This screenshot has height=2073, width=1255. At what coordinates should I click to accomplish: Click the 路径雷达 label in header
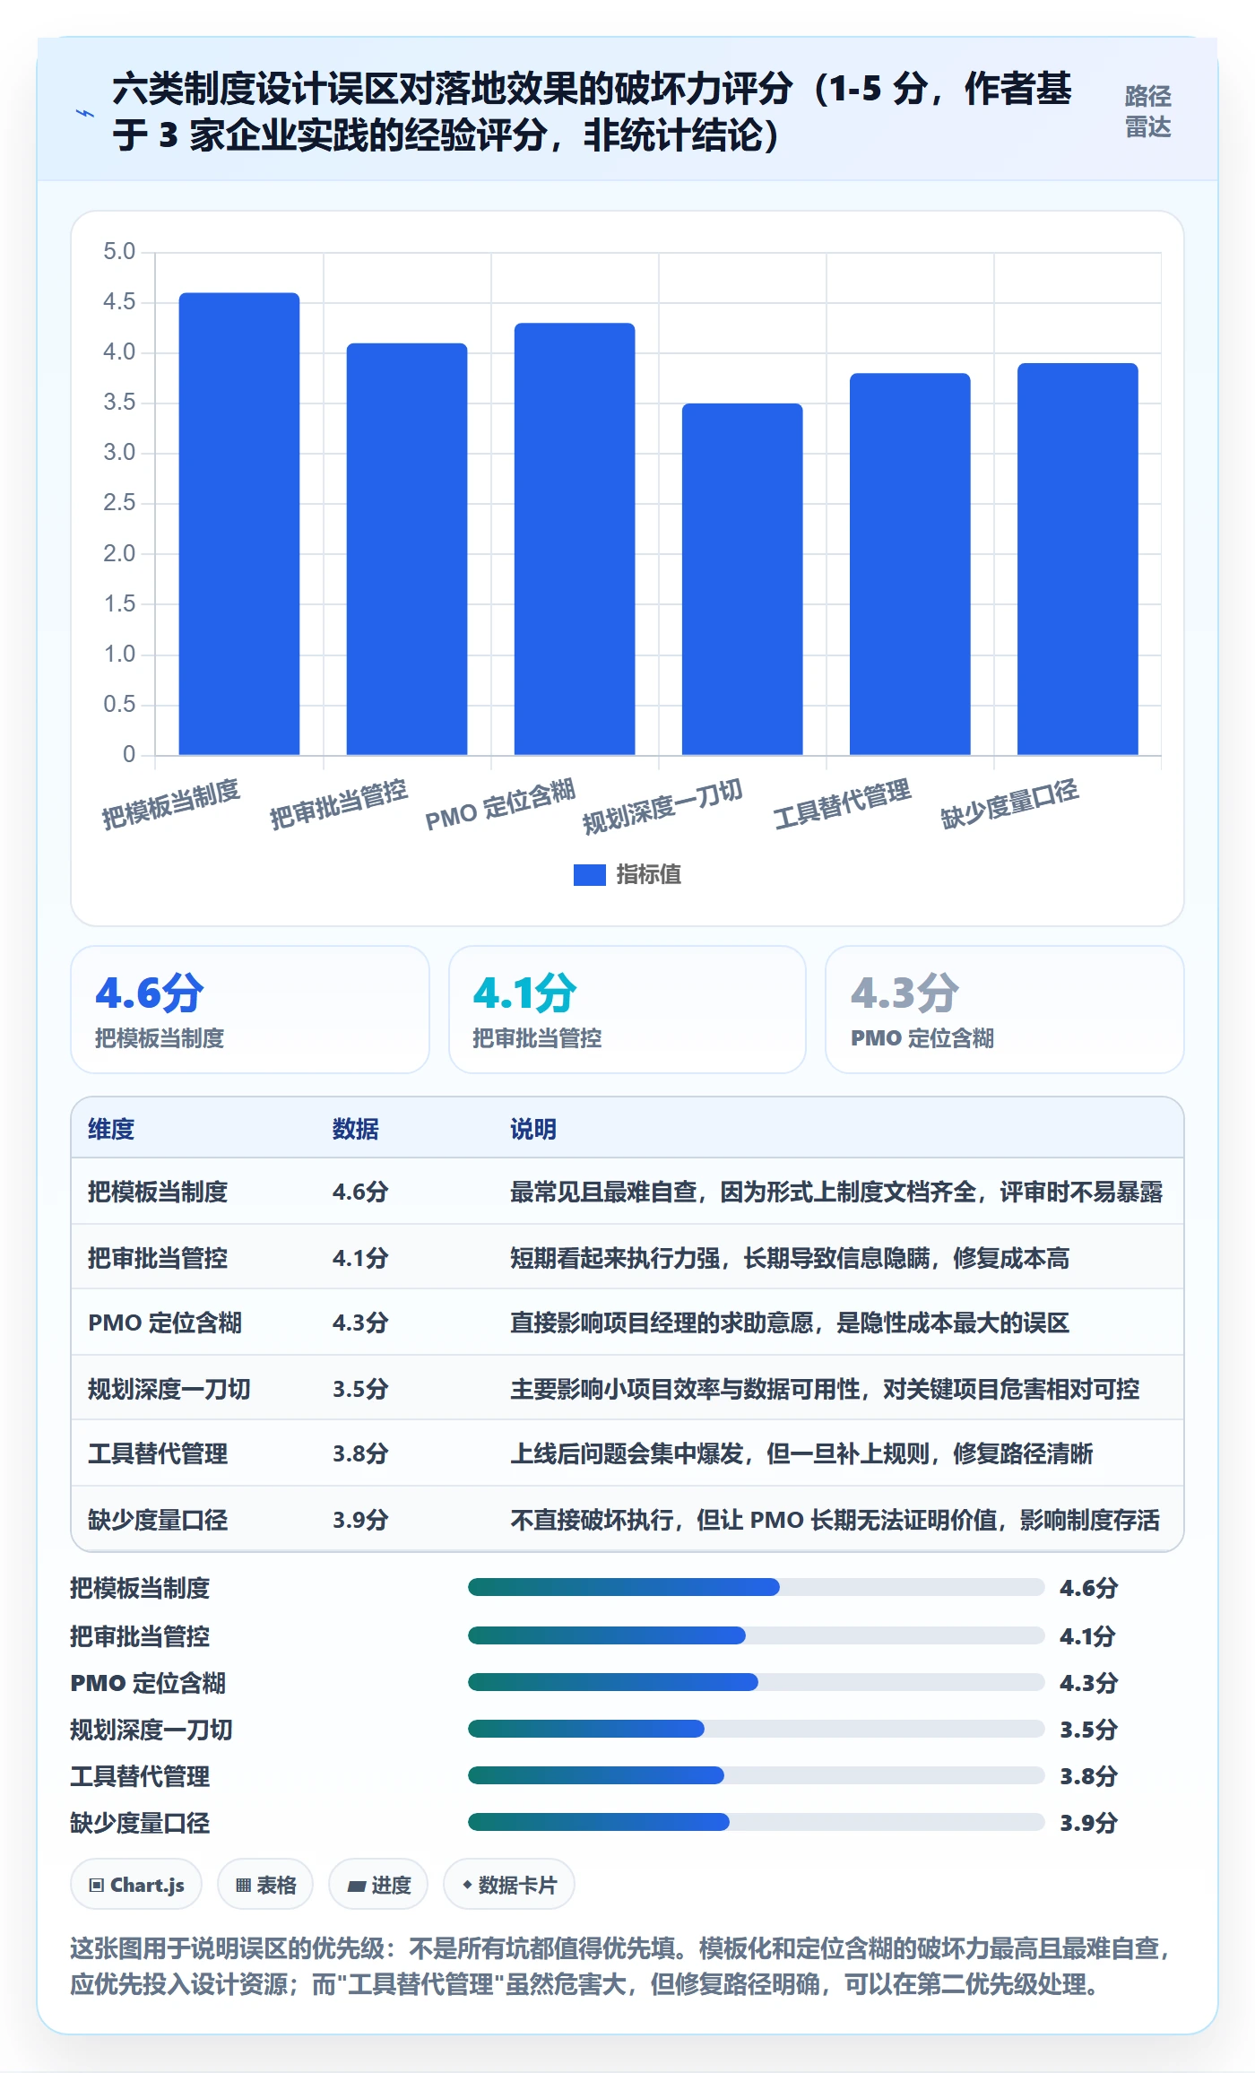click(1148, 112)
